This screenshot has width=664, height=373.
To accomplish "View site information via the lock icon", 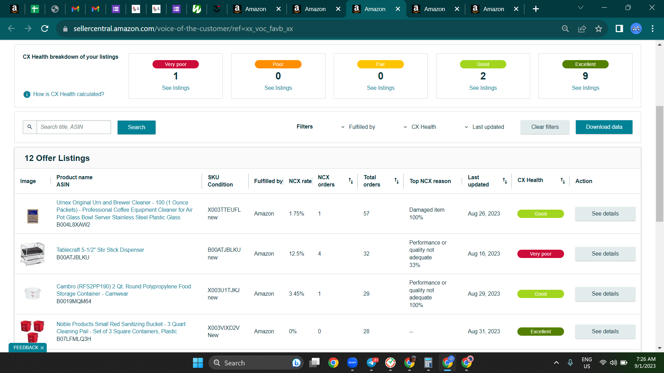I will (65, 29).
